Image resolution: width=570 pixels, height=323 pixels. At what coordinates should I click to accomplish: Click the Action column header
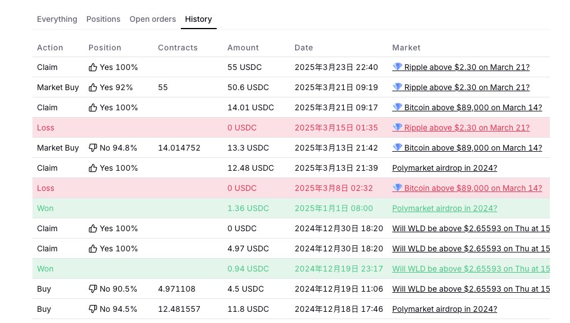(50, 48)
